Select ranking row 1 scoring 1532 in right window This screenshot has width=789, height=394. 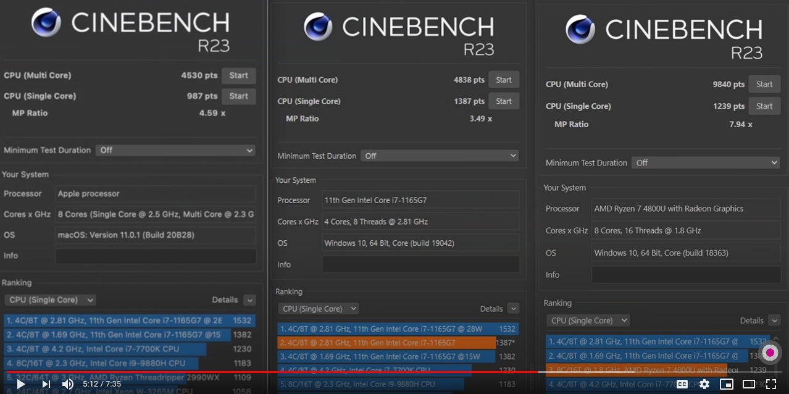click(657, 341)
